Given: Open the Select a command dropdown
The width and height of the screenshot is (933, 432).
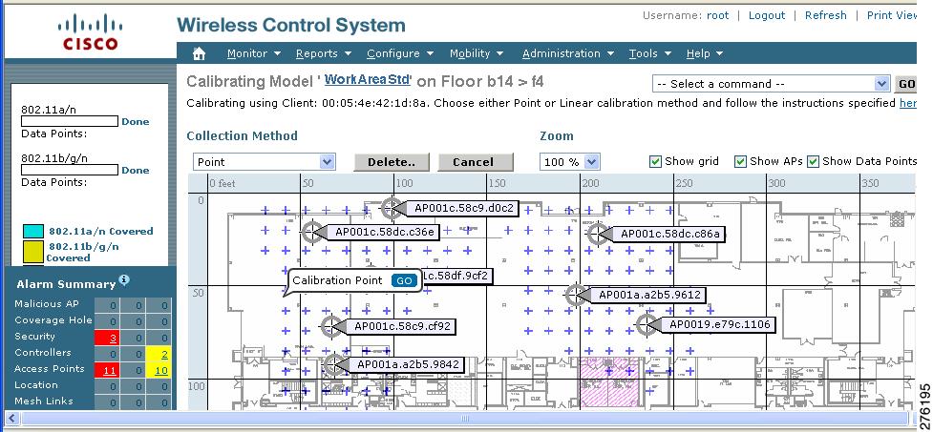Looking at the screenshot, I should click(771, 84).
